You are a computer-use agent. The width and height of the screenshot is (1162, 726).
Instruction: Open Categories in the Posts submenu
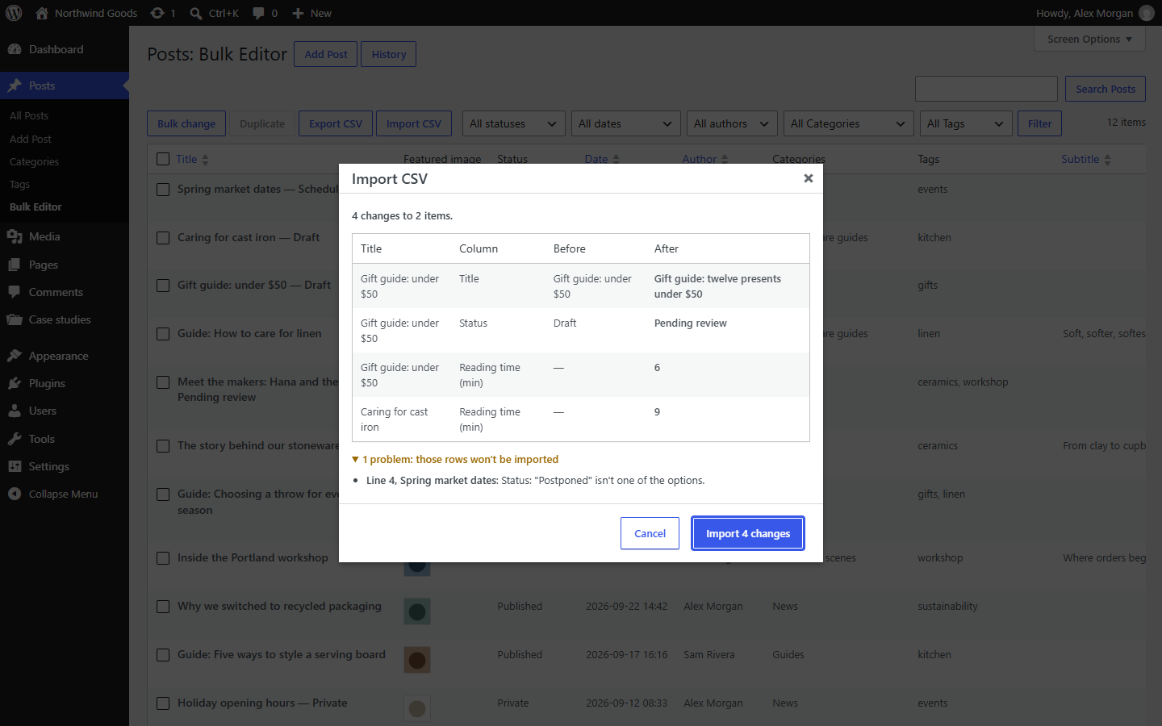point(34,161)
